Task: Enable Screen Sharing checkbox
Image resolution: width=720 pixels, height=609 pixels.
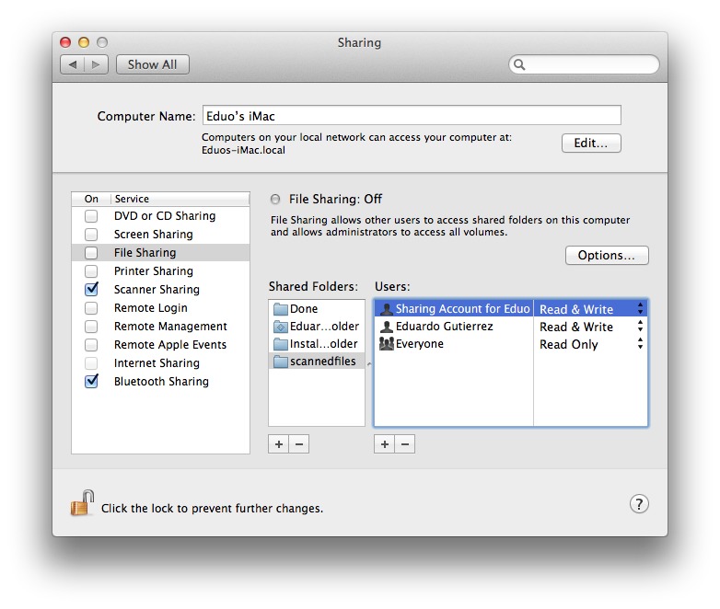Action: (91, 235)
